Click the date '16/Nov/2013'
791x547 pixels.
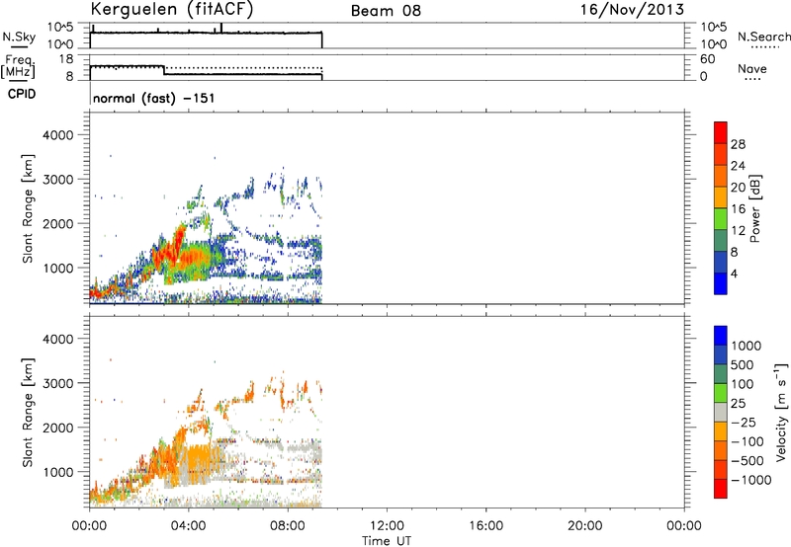point(632,10)
